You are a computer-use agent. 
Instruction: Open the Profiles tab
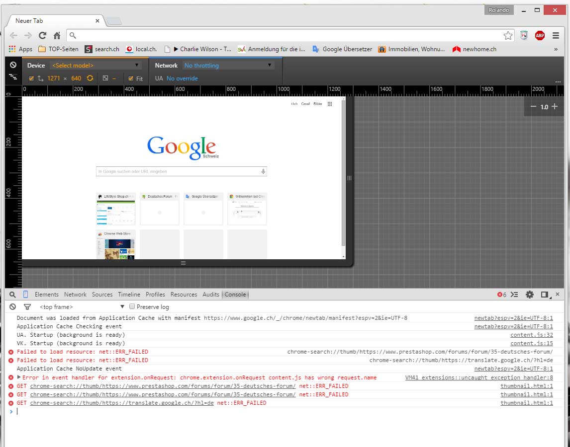pos(155,295)
